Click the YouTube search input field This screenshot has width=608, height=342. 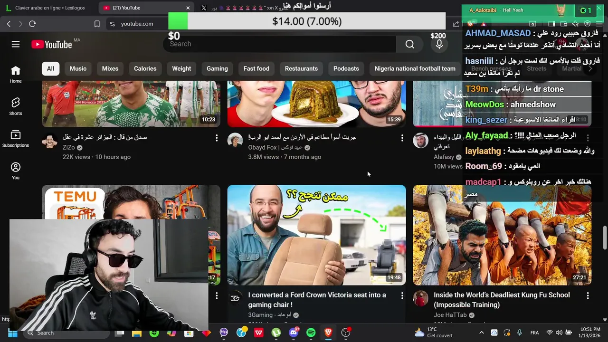pyautogui.click(x=280, y=44)
